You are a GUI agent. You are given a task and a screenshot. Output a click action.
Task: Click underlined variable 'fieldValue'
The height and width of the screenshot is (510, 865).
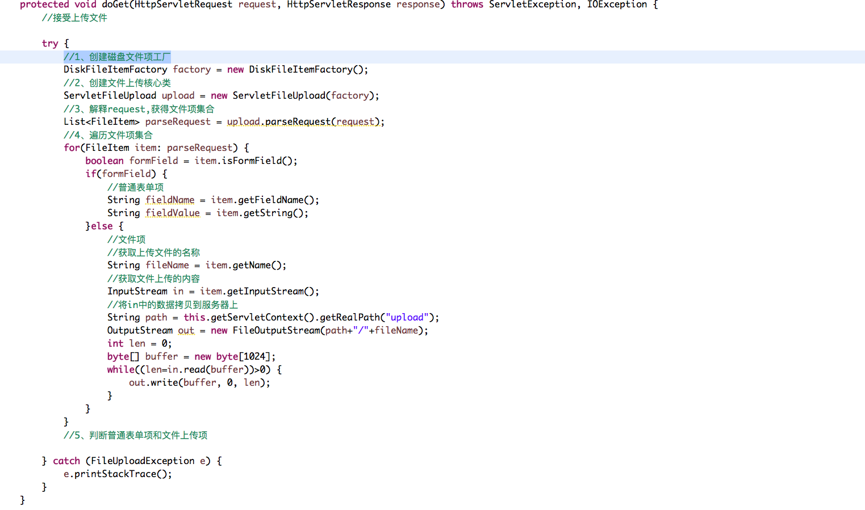(173, 213)
